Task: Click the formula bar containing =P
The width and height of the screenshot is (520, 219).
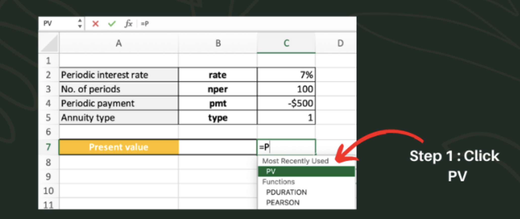Action: click(x=247, y=24)
